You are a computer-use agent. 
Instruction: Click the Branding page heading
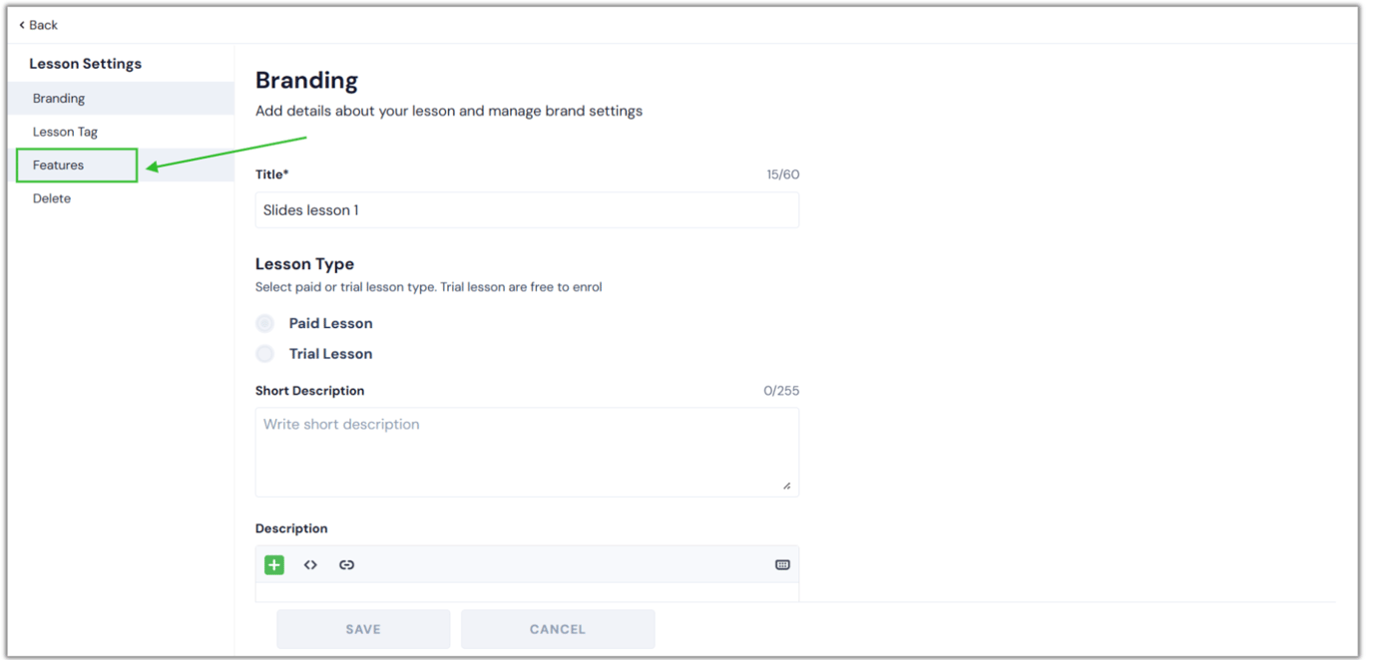(x=306, y=81)
